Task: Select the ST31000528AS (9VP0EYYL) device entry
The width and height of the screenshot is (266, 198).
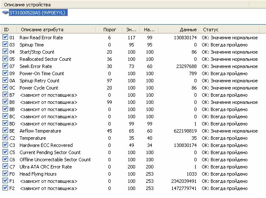Action: [x=39, y=13]
